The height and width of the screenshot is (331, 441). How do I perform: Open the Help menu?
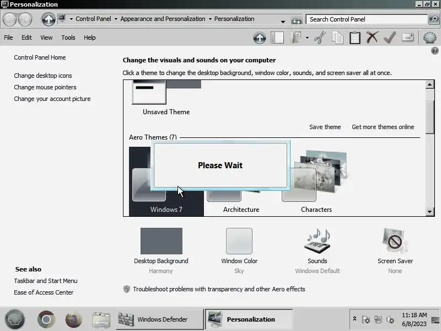90,38
